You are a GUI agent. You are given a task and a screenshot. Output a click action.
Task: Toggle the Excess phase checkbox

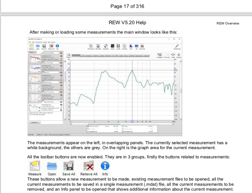pos(123,129)
